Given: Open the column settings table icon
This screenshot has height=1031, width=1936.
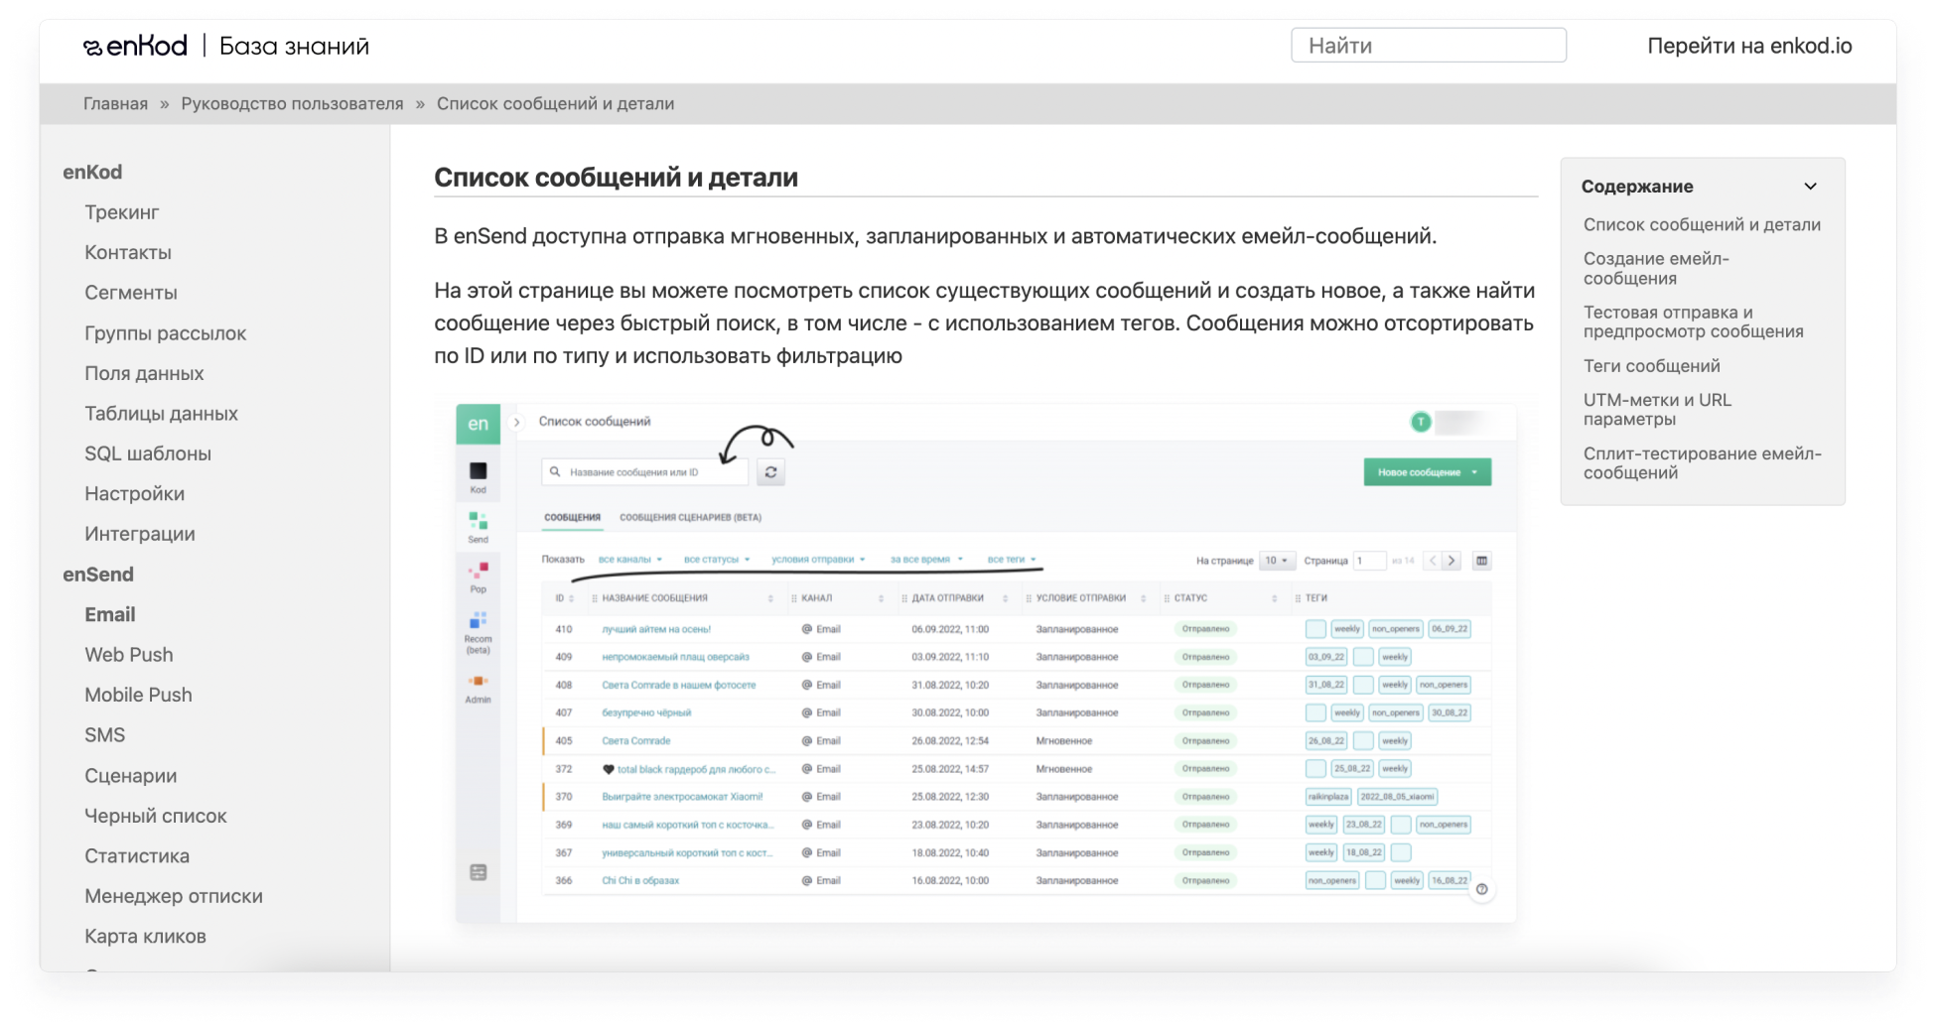Looking at the screenshot, I should (1481, 561).
